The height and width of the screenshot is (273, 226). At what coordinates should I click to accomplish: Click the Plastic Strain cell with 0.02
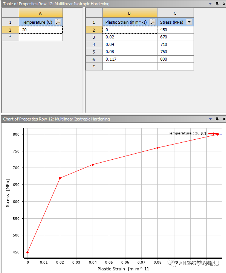pos(130,37)
